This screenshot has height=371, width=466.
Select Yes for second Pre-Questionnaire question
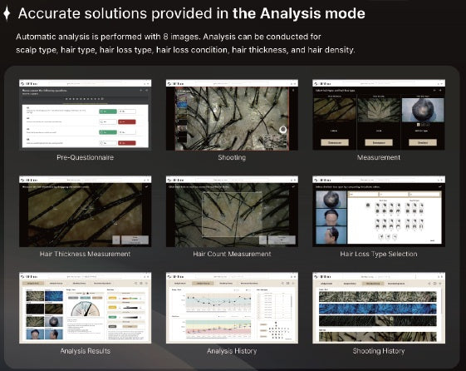(108, 121)
